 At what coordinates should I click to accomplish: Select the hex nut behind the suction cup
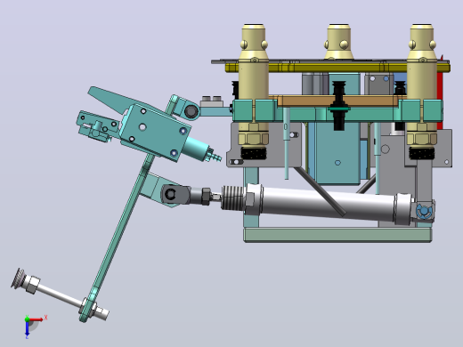pos(32,284)
